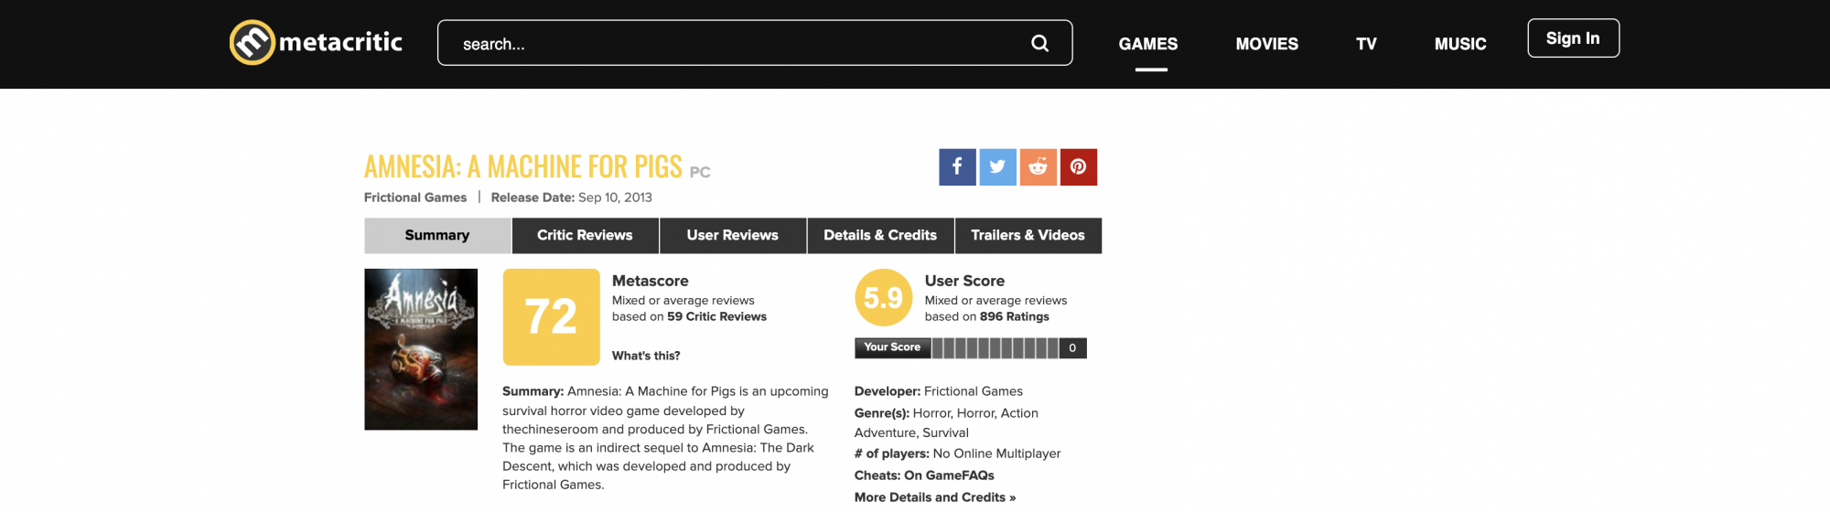Share on Twitter icon
This screenshot has width=1830, height=512.
click(x=997, y=167)
